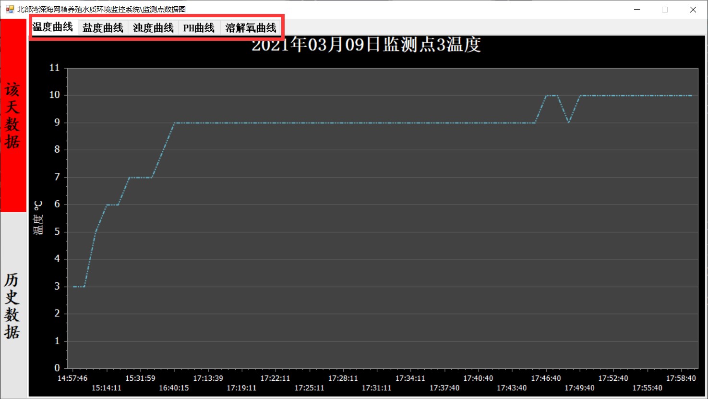
Task: Select the 该天数据 side tab
Action: click(x=13, y=115)
